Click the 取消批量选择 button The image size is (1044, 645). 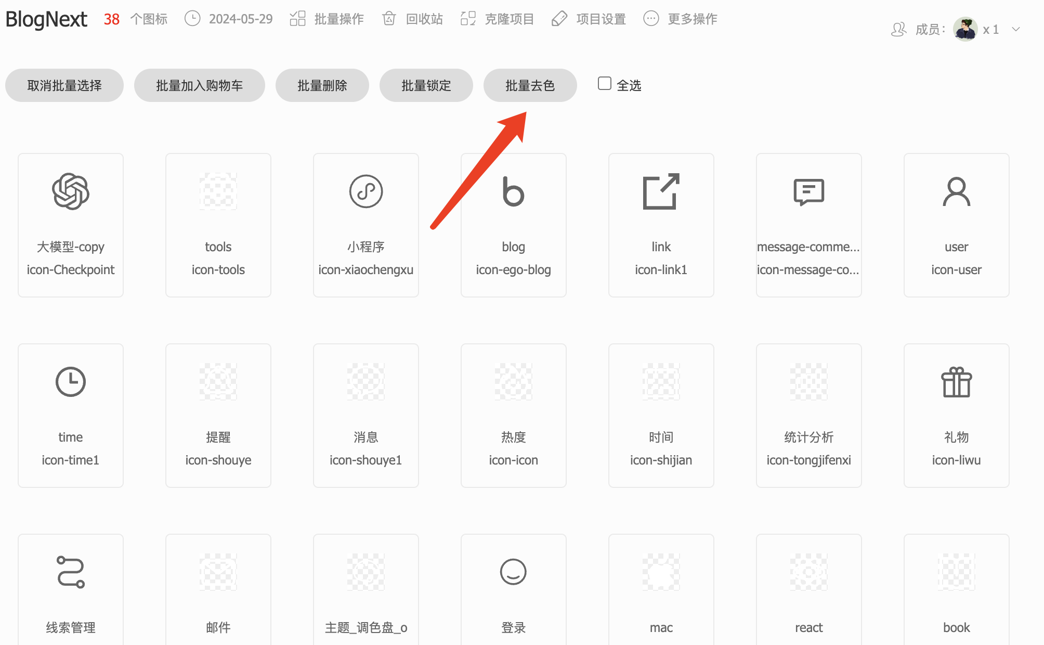64,85
